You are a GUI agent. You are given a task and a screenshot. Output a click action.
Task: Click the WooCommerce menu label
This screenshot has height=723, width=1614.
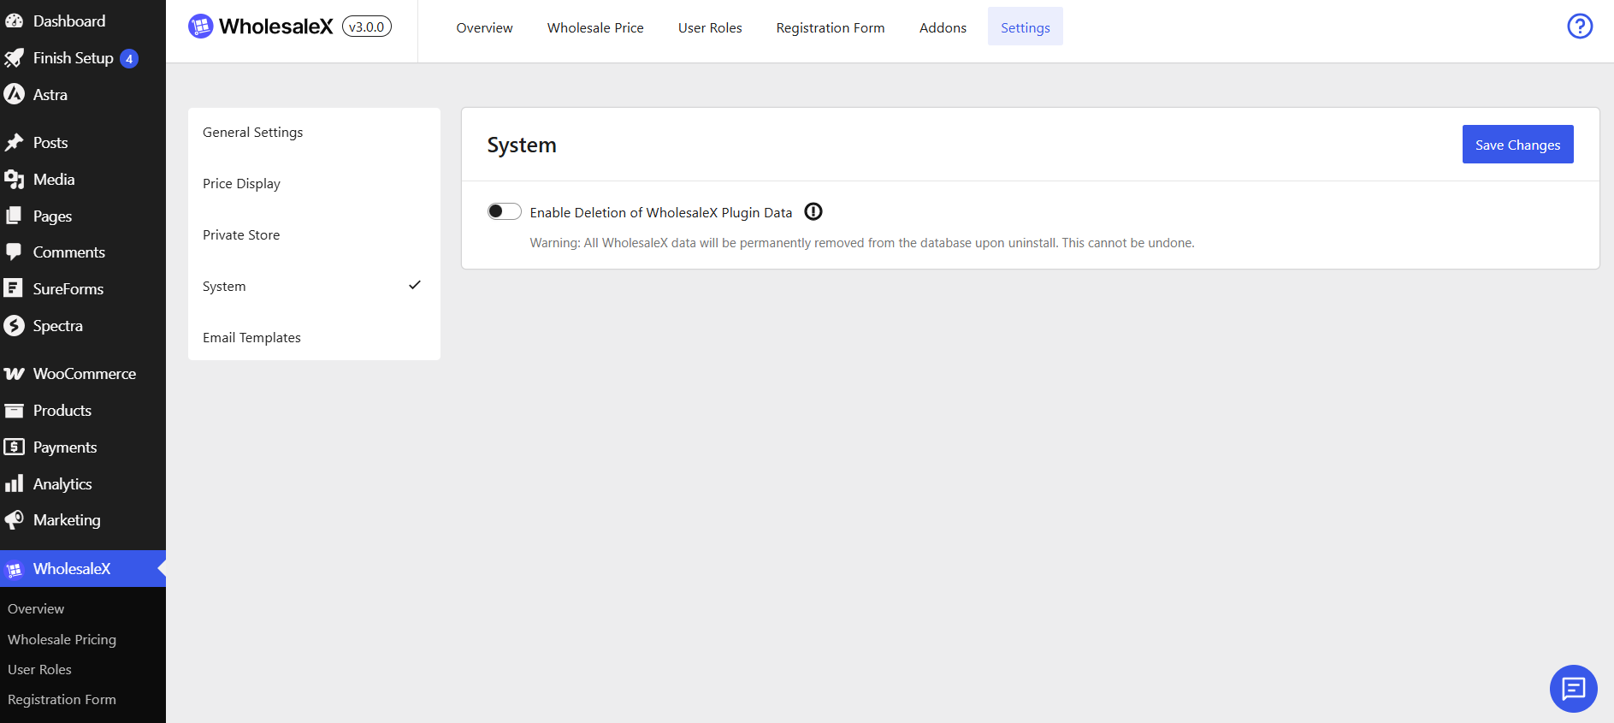[x=85, y=374]
